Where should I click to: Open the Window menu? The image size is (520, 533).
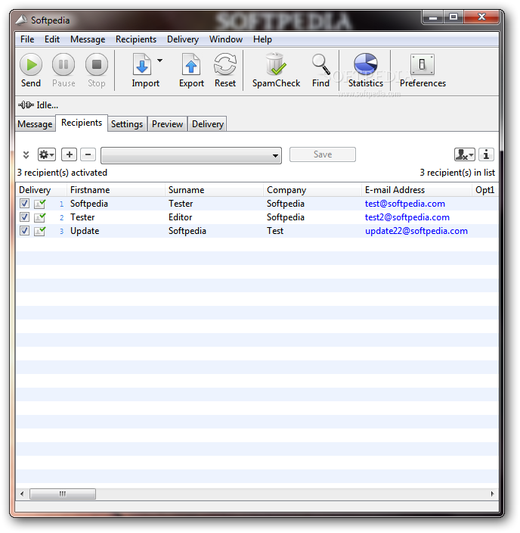[x=226, y=39]
